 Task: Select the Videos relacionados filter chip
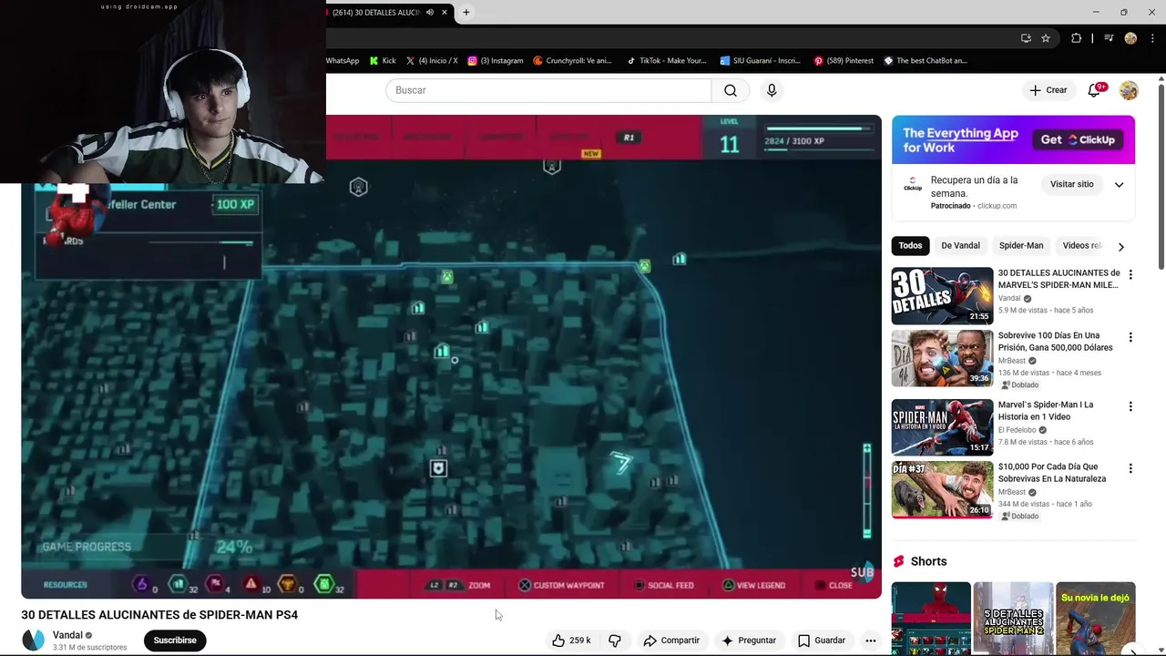1082,246
